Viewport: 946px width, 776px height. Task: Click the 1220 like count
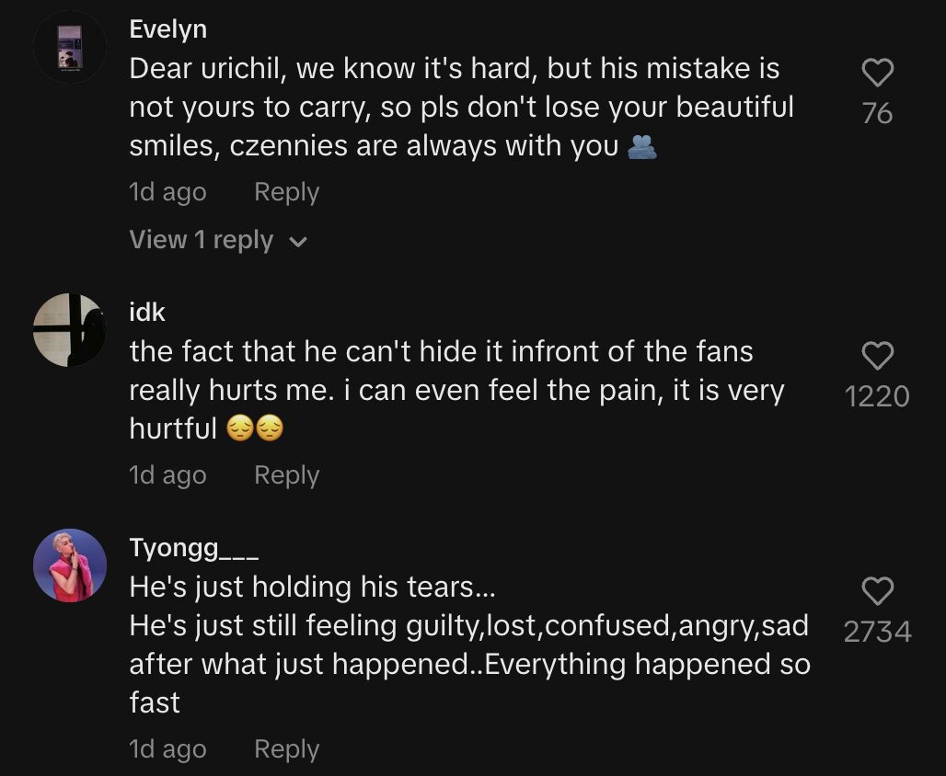877,396
